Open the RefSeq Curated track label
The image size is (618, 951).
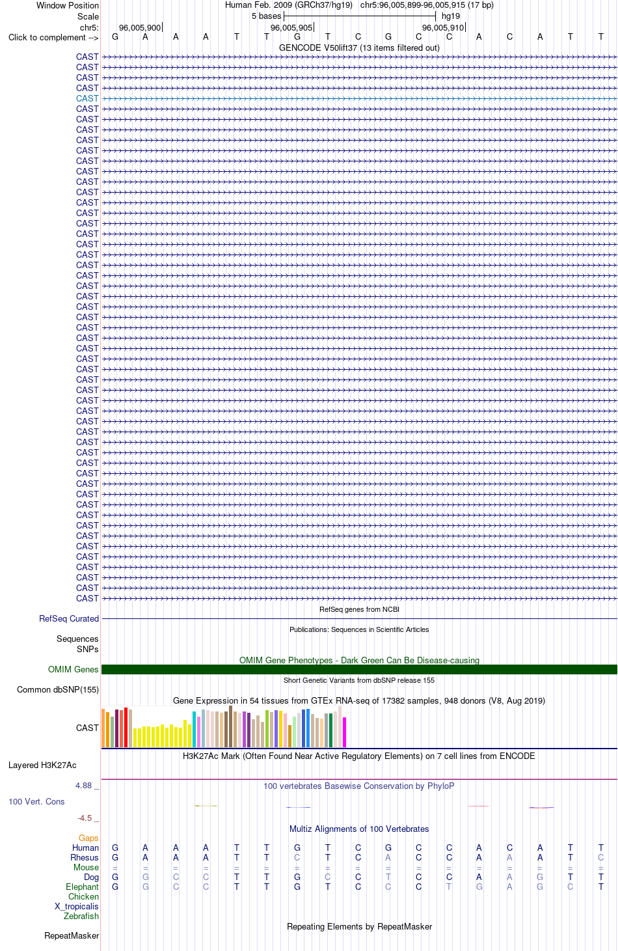(x=69, y=619)
